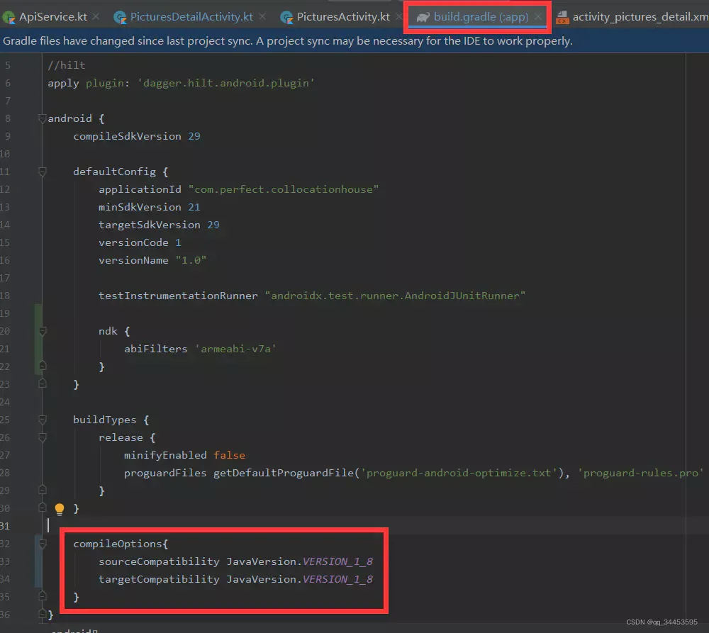Click the yellow intention lightbulb icon
This screenshot has width=709, height=633.
[x=59, y=508]
